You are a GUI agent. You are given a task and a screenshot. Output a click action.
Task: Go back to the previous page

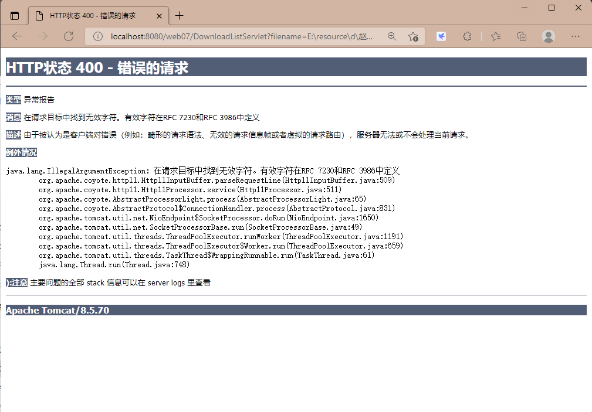click(x=17, y=36)
